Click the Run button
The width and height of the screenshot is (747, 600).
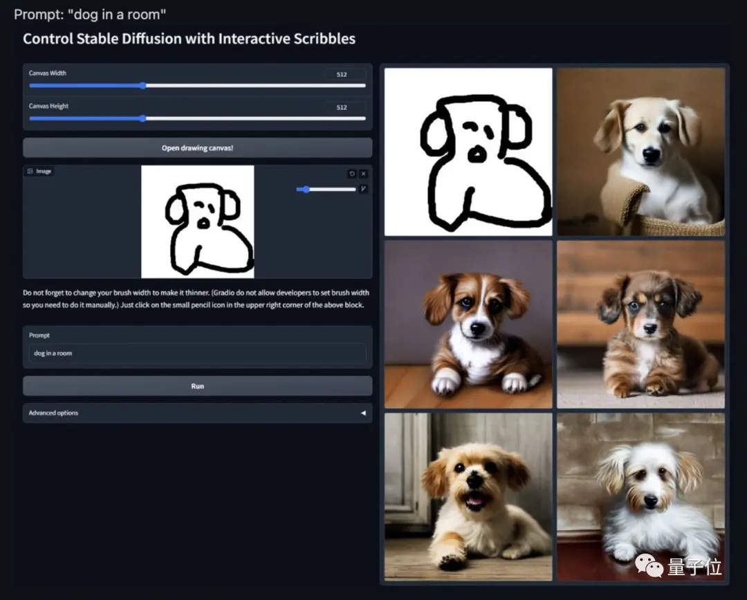coord(197,386)
